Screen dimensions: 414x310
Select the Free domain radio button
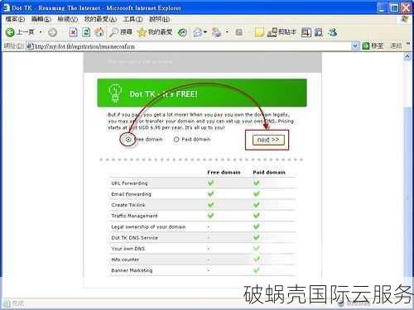pos(128,140)
